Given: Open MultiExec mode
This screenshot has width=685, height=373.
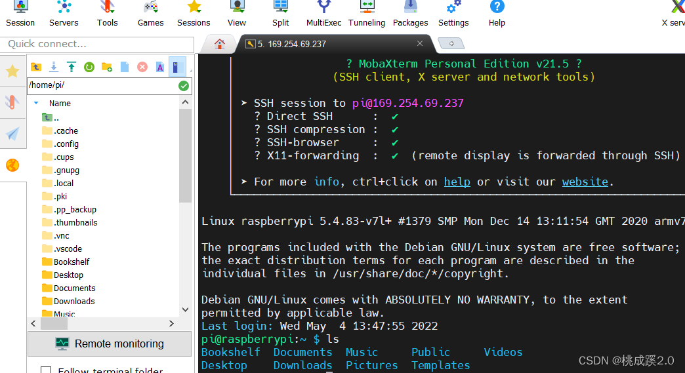Looking at the screenshot, I should (x=323, y=14).
